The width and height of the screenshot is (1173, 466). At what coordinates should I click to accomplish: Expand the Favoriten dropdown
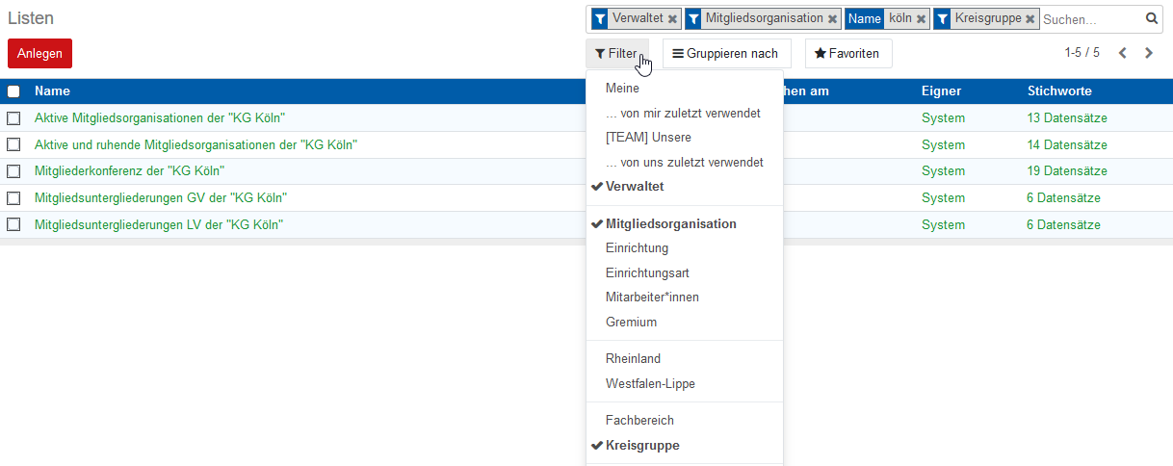coord(847,54)
